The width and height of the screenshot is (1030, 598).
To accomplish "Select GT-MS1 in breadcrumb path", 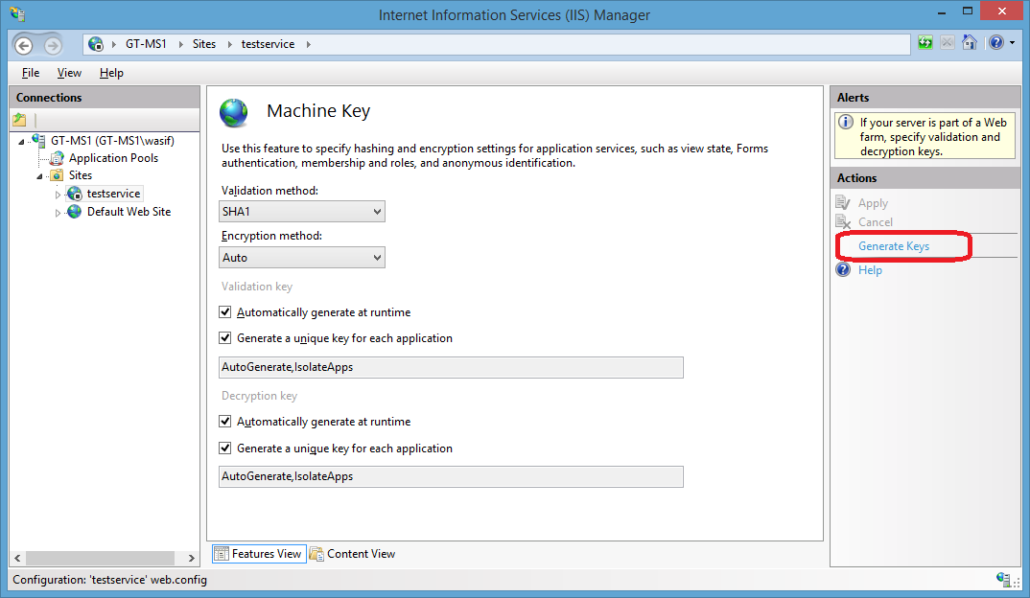I will coord(146,44).
